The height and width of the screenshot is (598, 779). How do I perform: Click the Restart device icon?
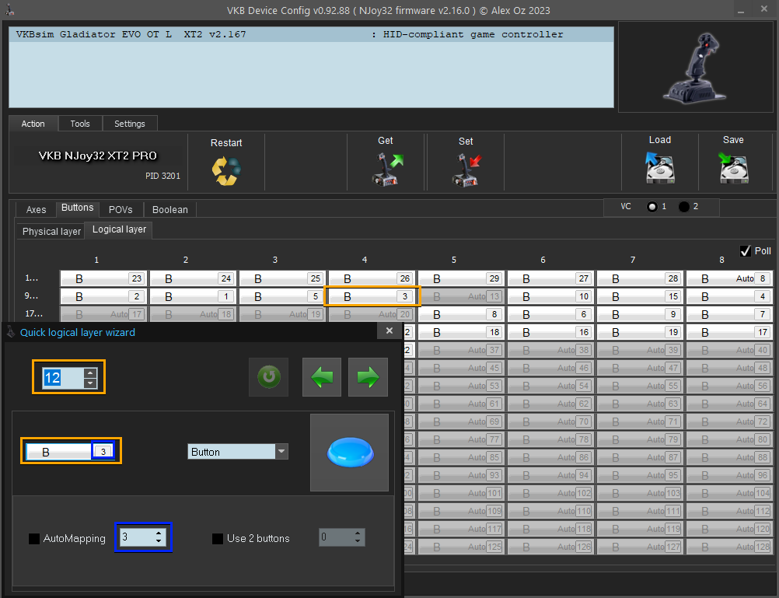[226, 170]
